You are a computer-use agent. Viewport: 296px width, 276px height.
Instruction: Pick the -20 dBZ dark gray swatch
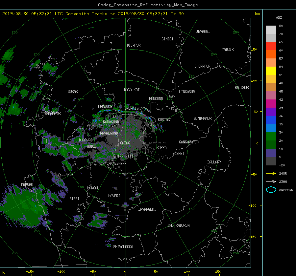(271, 161)
